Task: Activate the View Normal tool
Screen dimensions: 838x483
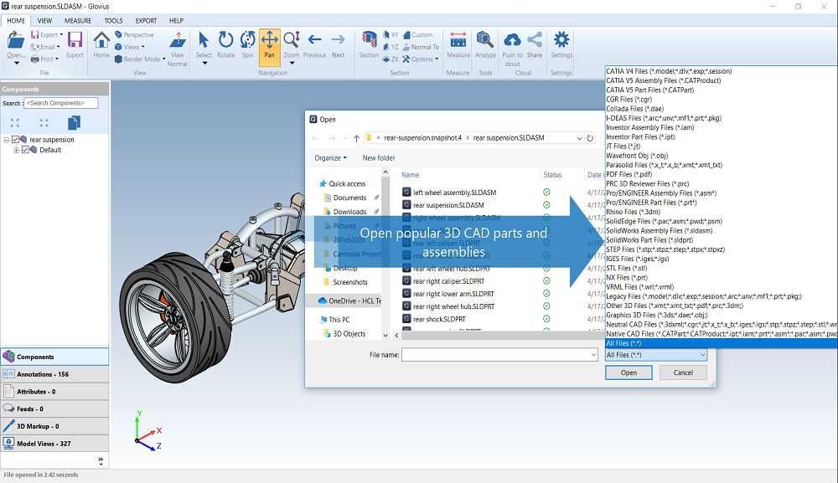Action: [178, 49]
